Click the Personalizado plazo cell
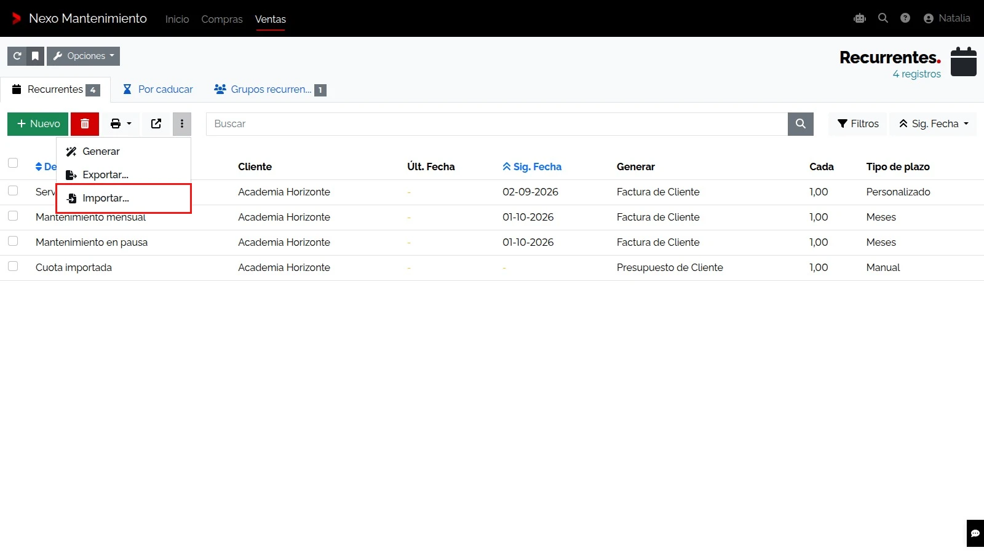Viewport: 984px width, 553px height. [898, 192]
